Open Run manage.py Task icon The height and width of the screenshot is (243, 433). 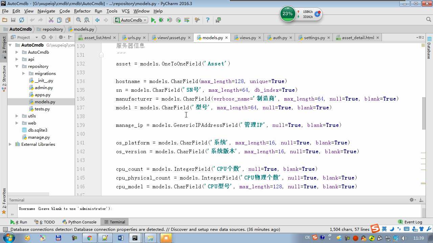(187, 20)
